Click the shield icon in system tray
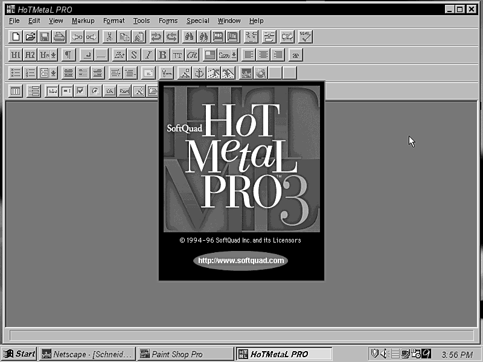 [x=374, y=354]
